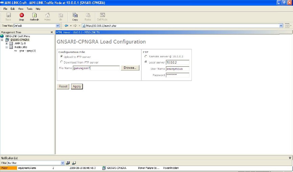Close the Management Tree panel
Screen dimensions: 293x172
52,32
